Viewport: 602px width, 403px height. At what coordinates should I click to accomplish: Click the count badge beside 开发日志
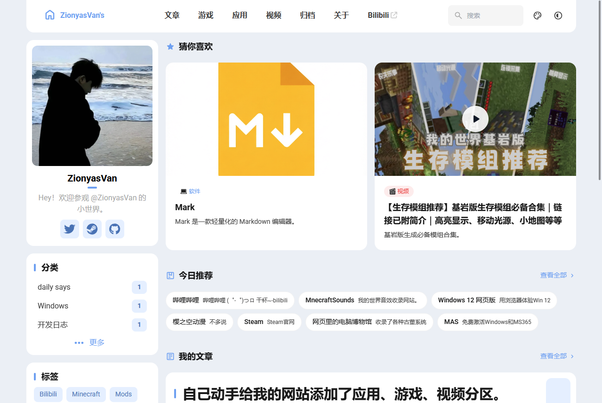[139, 325]
